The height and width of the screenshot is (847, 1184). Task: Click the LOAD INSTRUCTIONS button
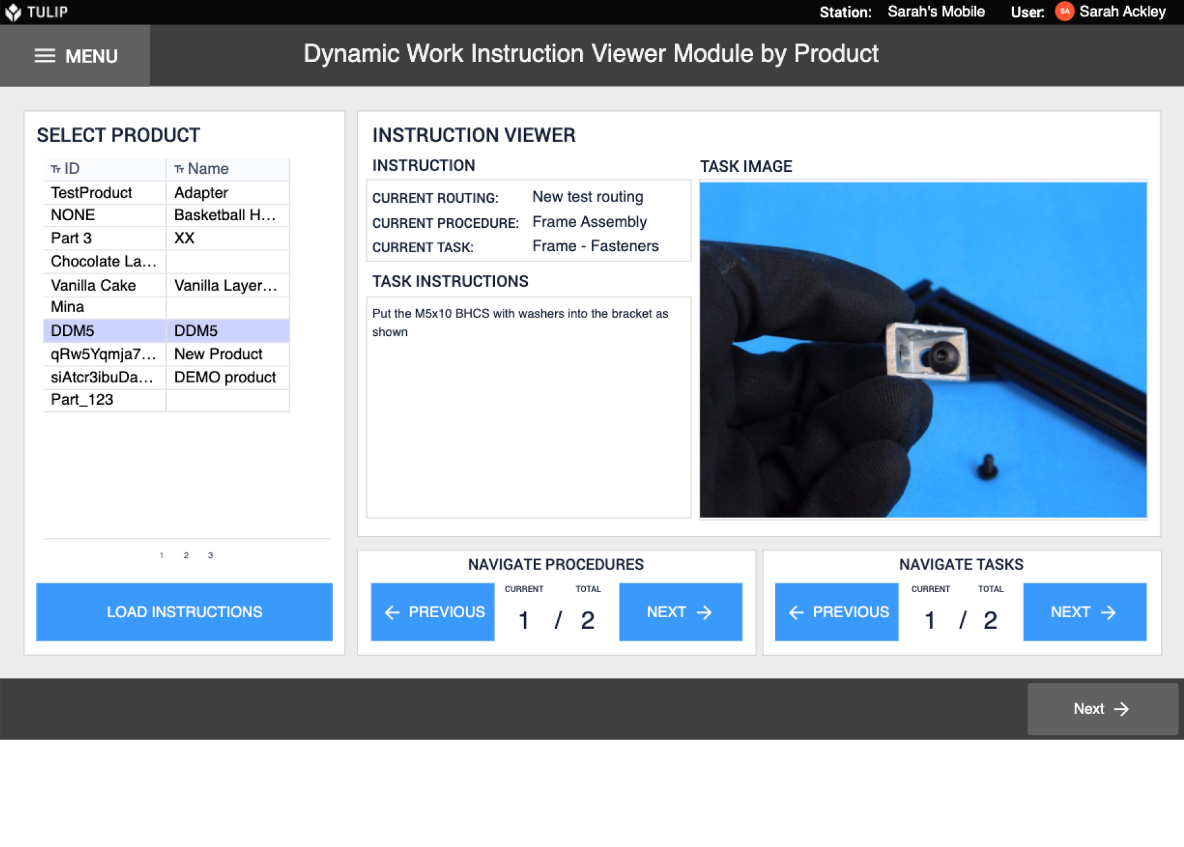click(185, 611)
